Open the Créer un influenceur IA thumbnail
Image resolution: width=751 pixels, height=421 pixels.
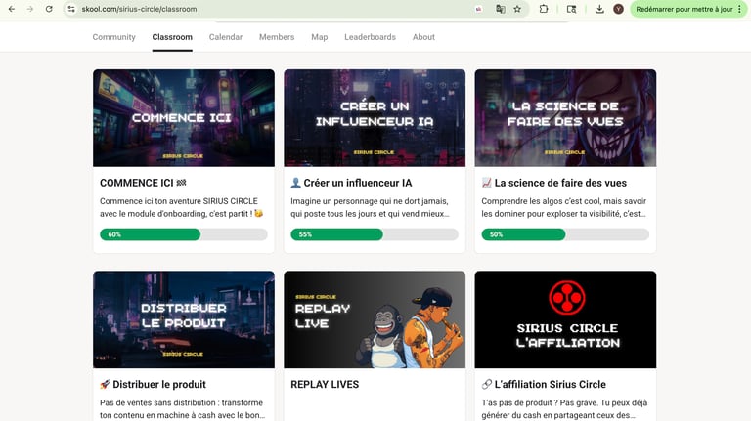pyautogui.click(x=375, y=118)
